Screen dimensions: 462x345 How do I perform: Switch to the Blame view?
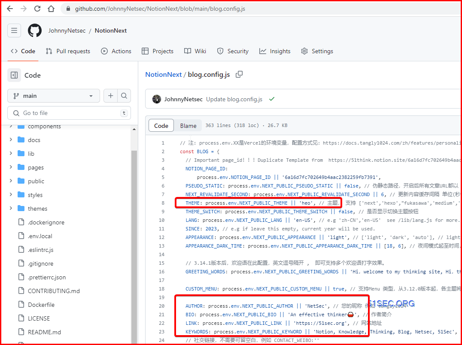pyautogui.click(x=188, y=126)
